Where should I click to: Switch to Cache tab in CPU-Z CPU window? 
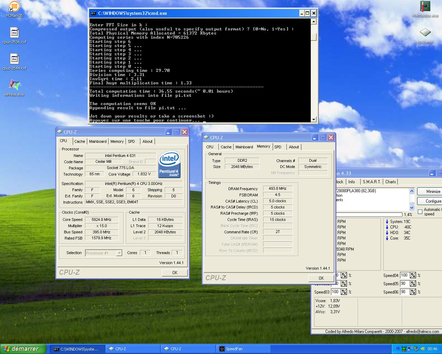click(79, 141)
